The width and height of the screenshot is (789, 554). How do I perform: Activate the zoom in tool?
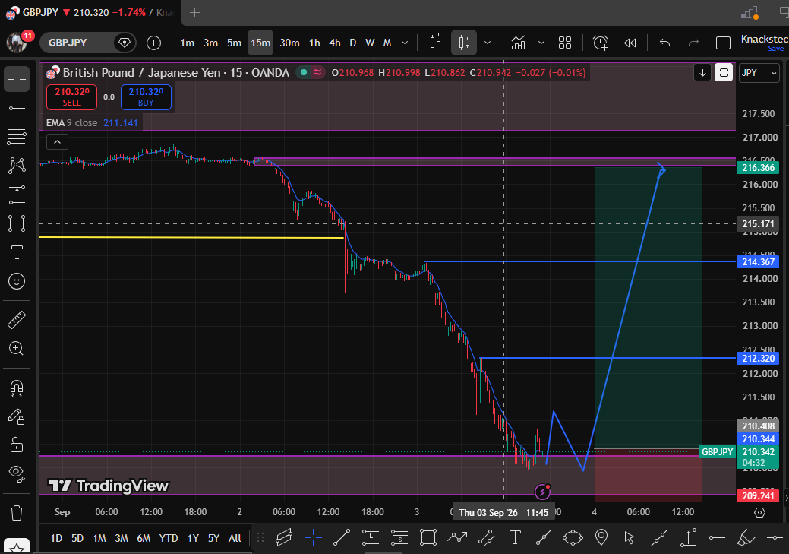click(17, 349)
